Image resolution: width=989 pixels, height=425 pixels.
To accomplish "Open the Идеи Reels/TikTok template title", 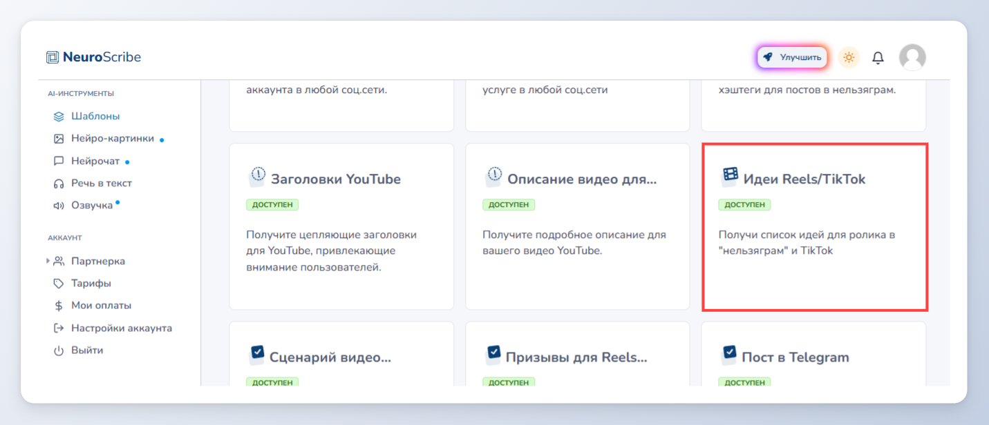I will coord(804,179).
